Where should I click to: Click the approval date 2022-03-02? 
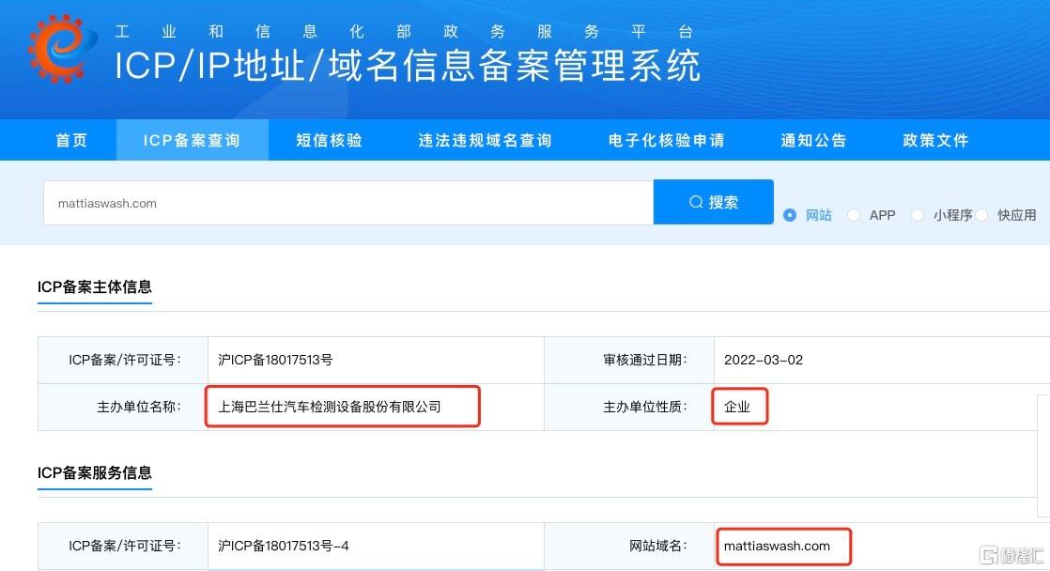[764, 360]
